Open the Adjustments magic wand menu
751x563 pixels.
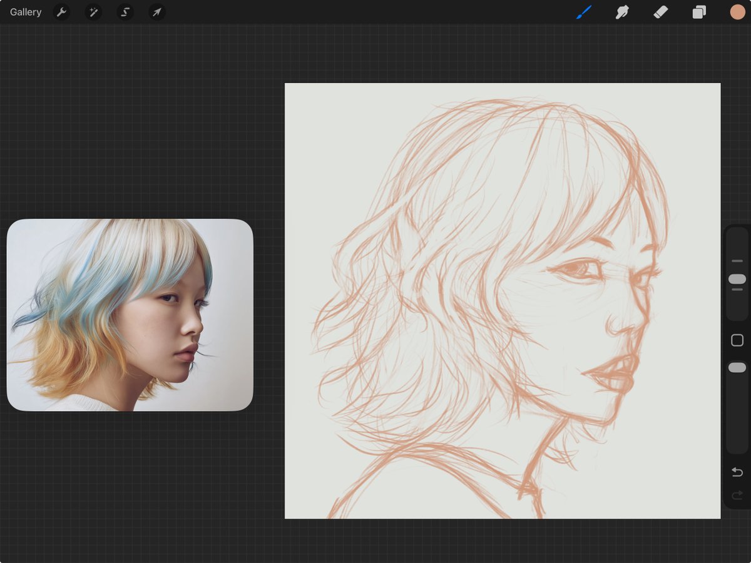pos(93,12)
